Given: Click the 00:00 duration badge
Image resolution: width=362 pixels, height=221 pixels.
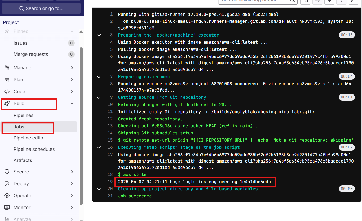Looking at the screenshot, I should coord(347,189).
